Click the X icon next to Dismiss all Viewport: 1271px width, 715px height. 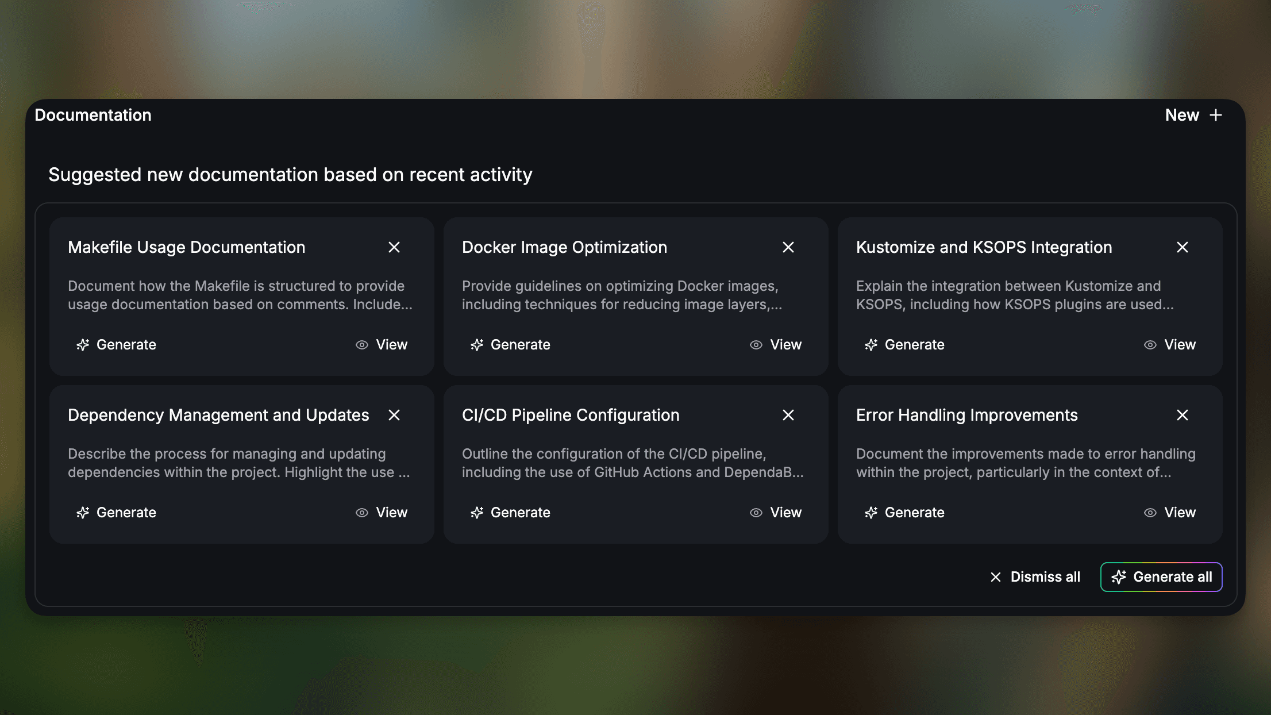[995, 577]
